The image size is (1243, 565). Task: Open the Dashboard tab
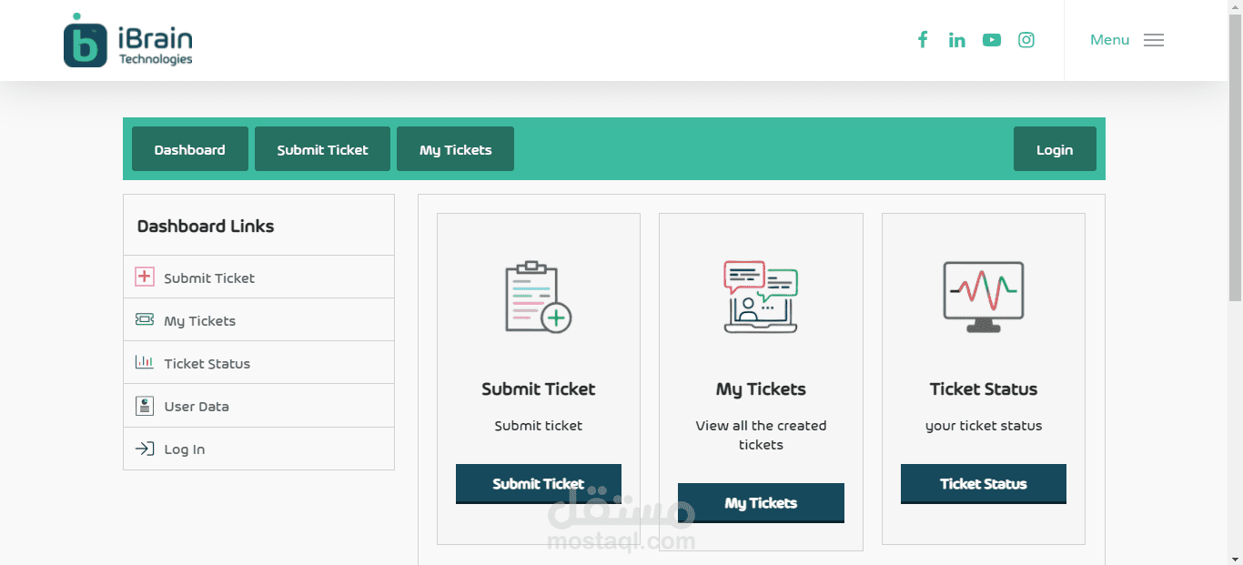[x=189, y=149]
